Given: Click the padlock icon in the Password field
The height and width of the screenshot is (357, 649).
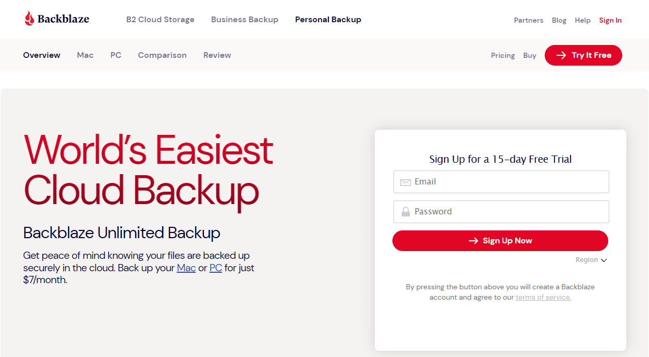Looking at the screenshot, I should 406,211.
